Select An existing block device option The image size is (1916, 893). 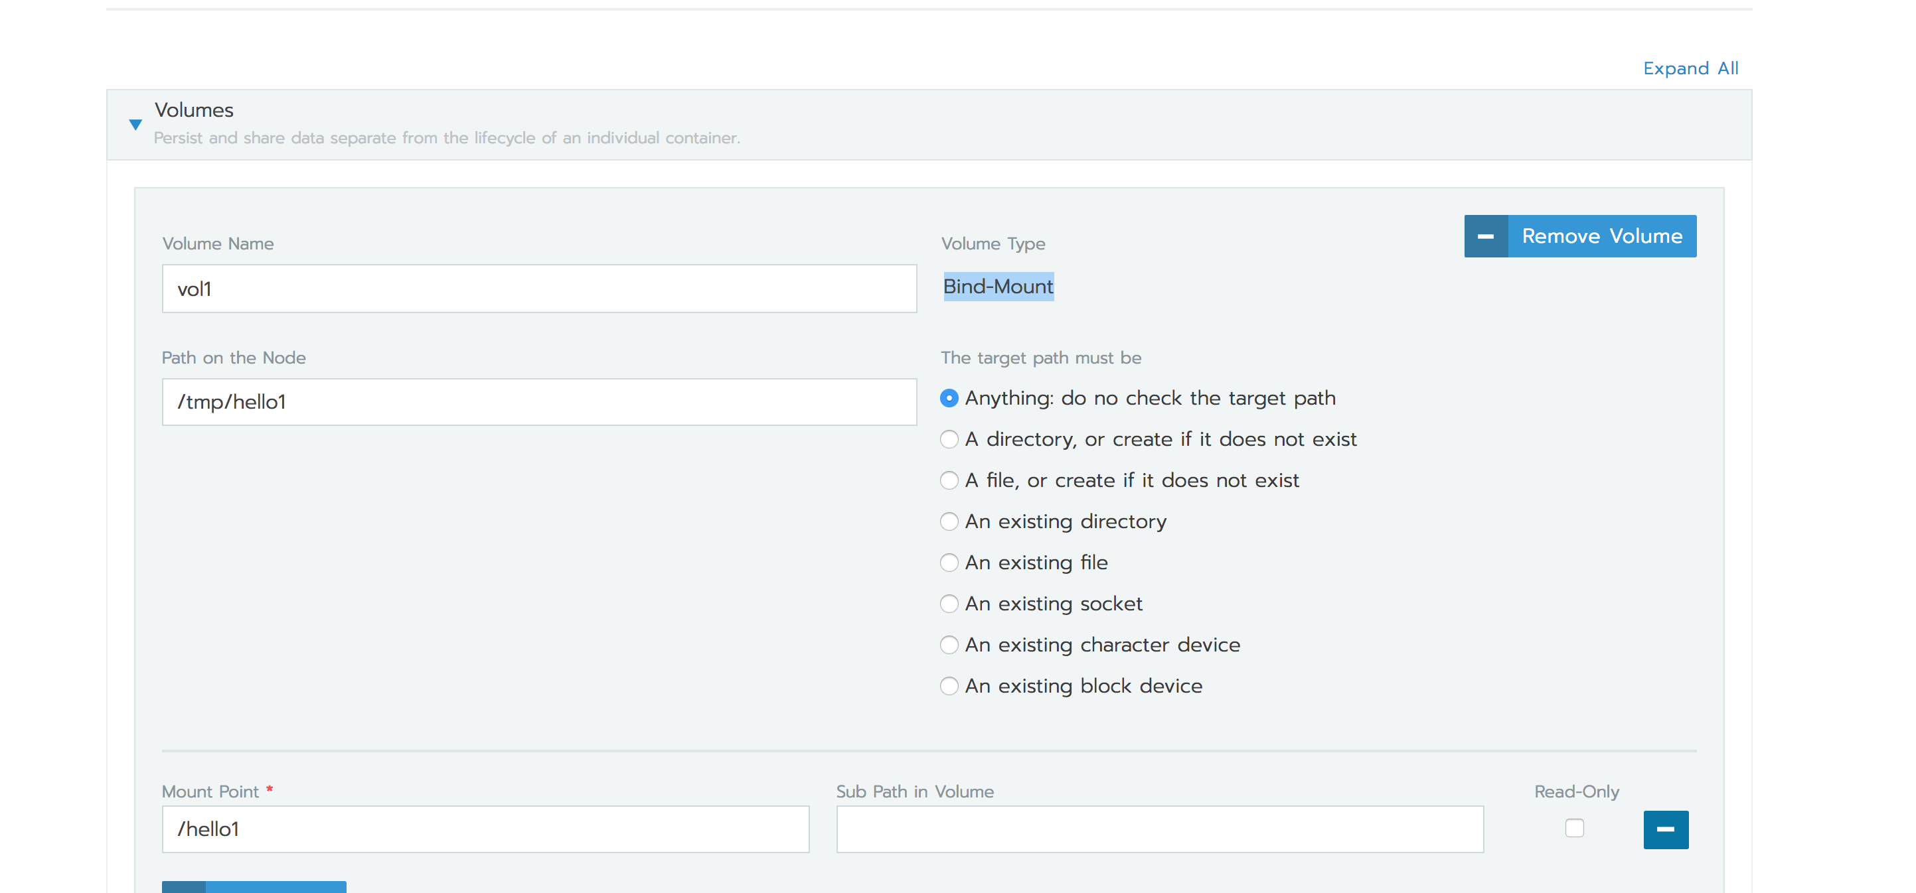pyautogui.click(x=949, y=685)
